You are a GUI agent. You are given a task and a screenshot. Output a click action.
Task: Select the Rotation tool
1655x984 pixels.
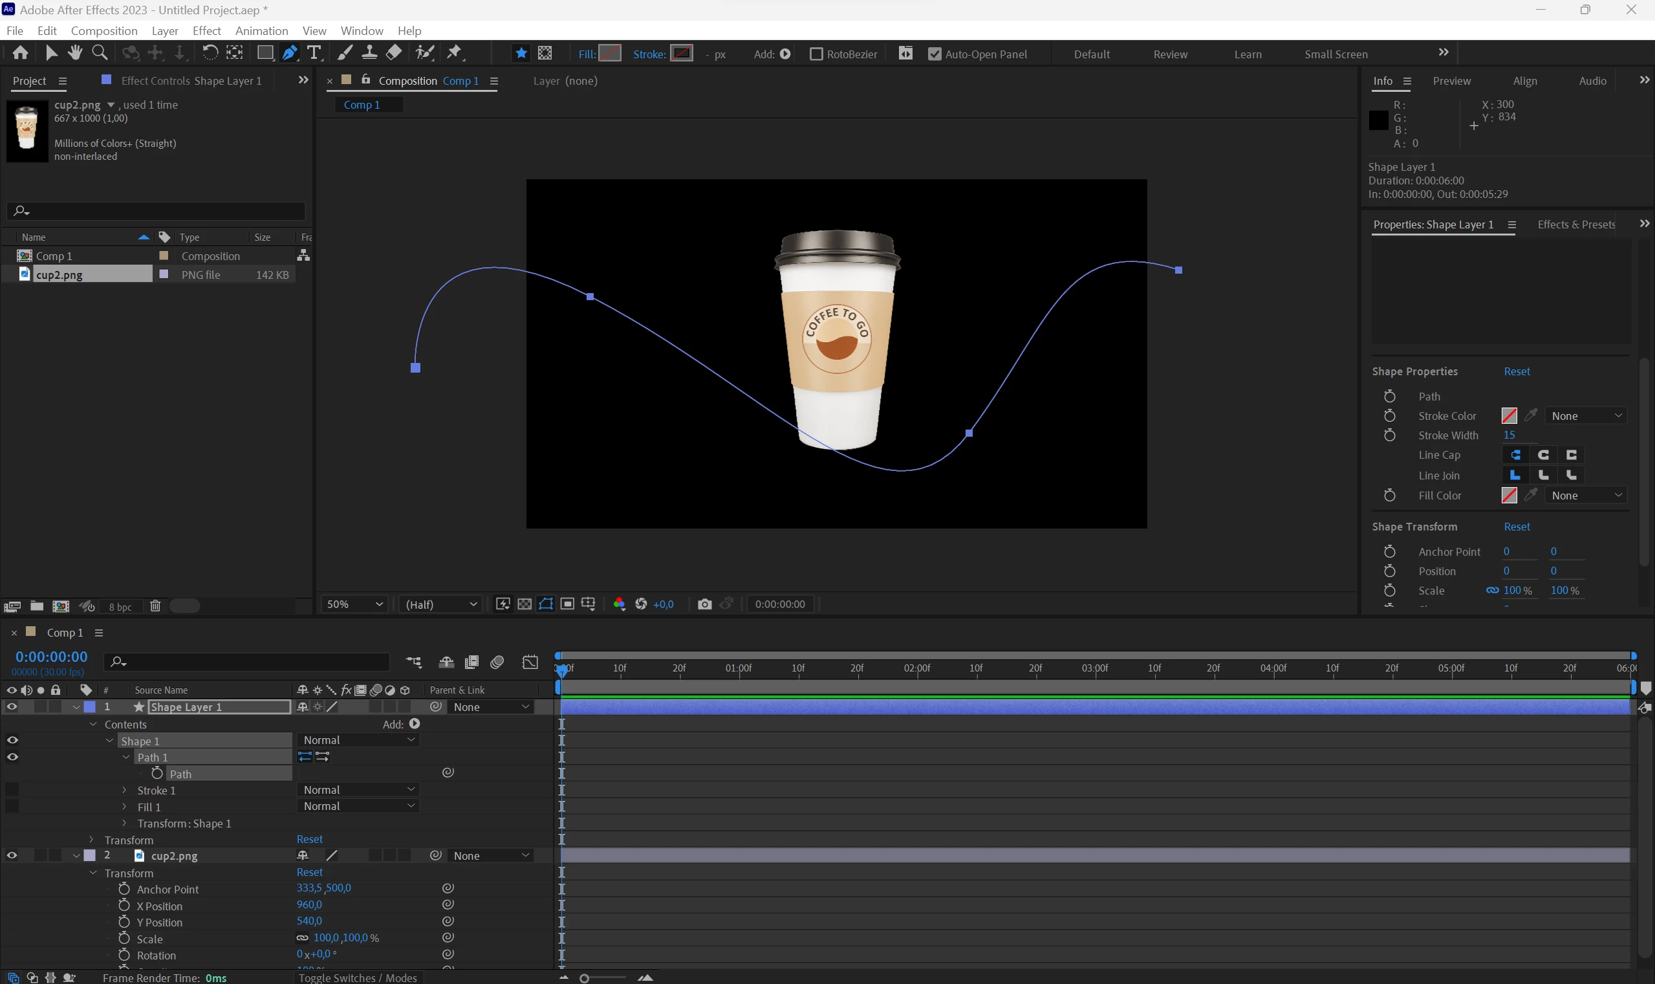pos(210,52)
